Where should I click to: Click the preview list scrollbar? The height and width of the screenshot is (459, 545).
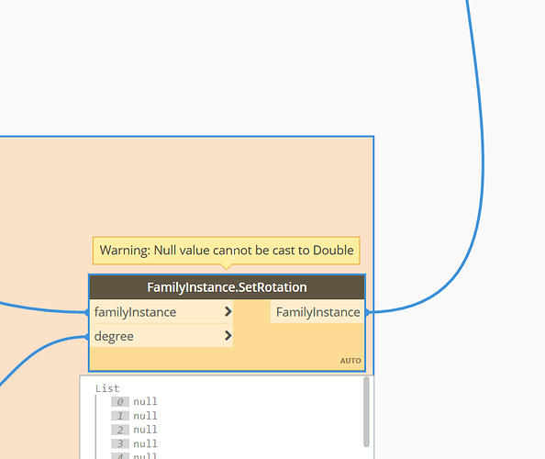pyautogui.click(x=366, y=412)
